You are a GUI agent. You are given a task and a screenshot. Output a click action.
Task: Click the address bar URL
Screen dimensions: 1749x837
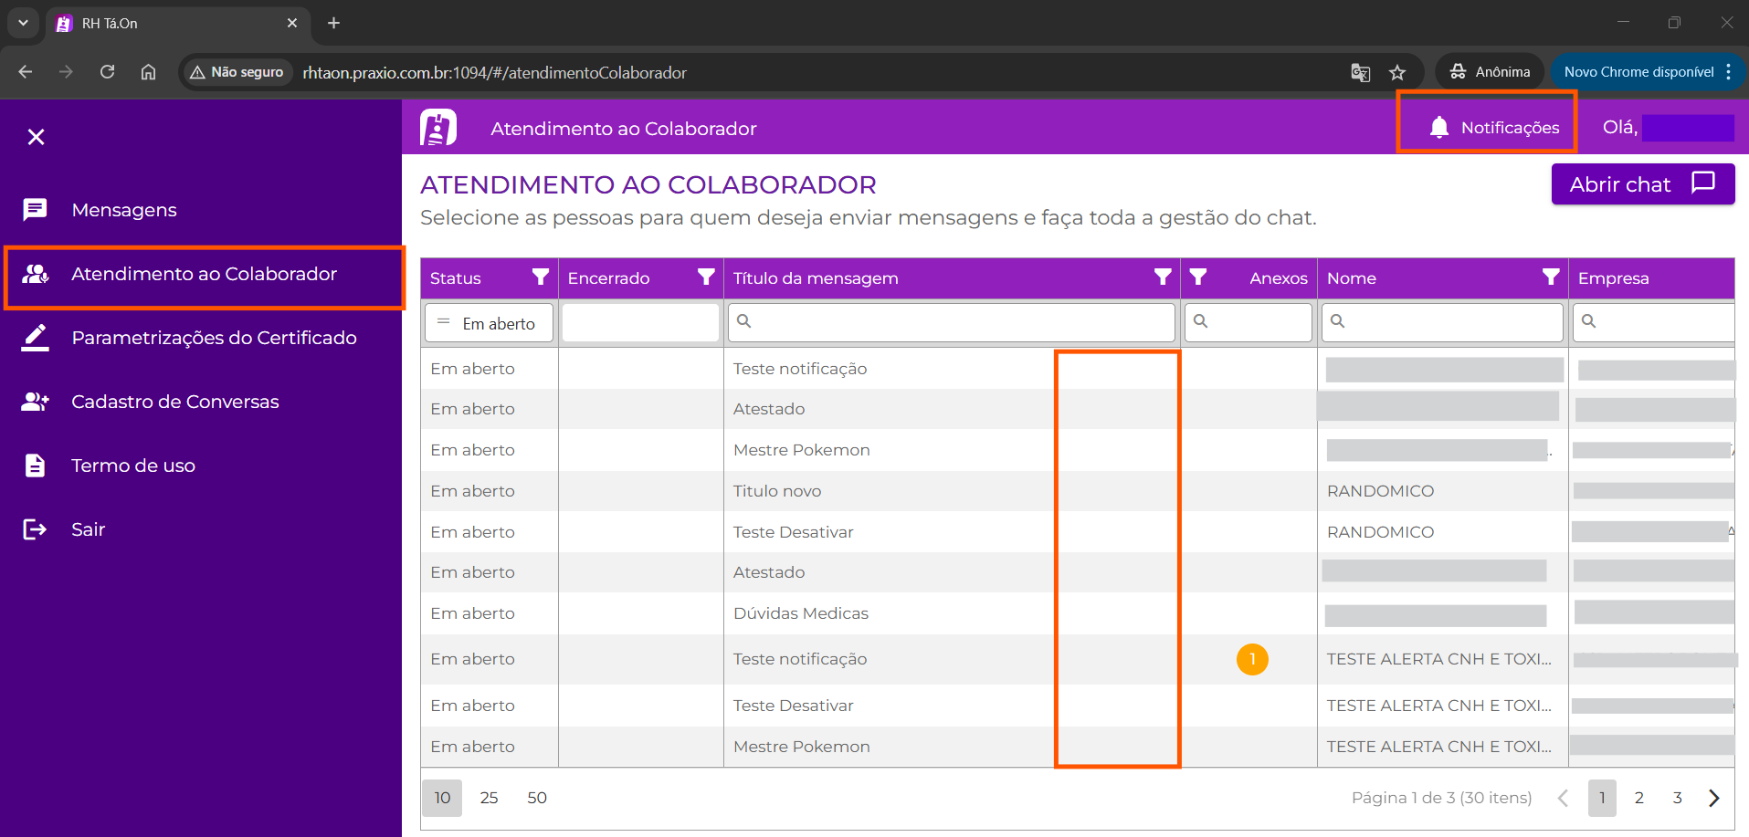tap(494, 72)
